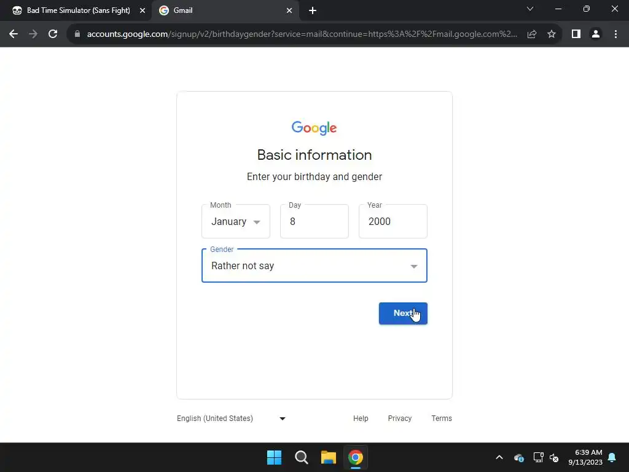Open Chrome three-dot menu
This screenshot has width=629, height=472.
pos(615,34)
